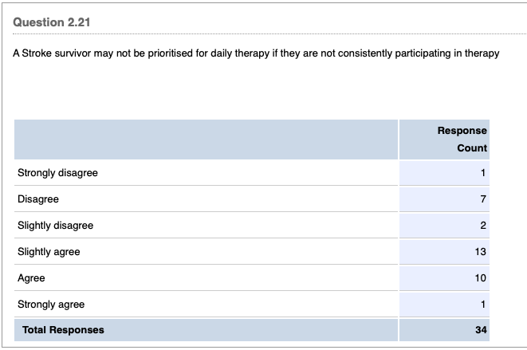Select the count 10 for Agree
The image size is (527, 350).
point(480,278)
